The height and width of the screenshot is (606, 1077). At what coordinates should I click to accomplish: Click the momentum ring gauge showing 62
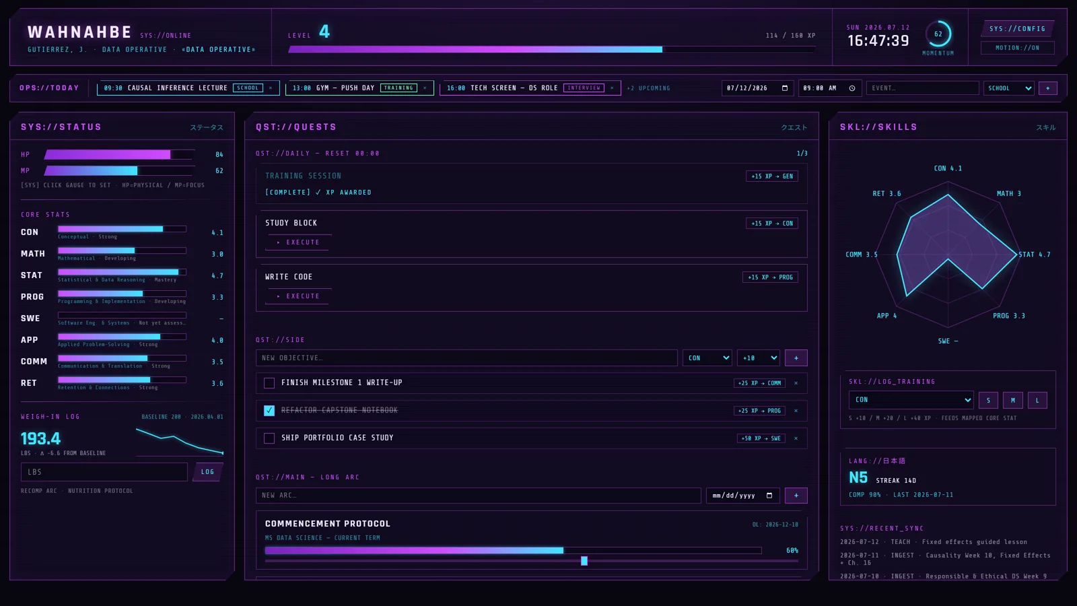[x=938, y=34]
